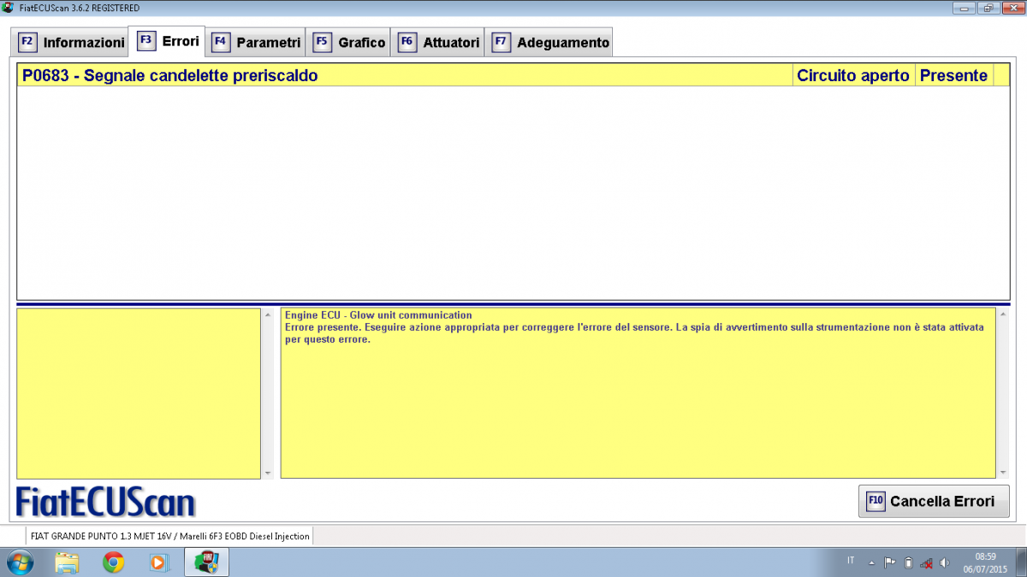Open the Action Center flag icon
The height and width of the screenshot is (577, 1027).
(890, 562)
